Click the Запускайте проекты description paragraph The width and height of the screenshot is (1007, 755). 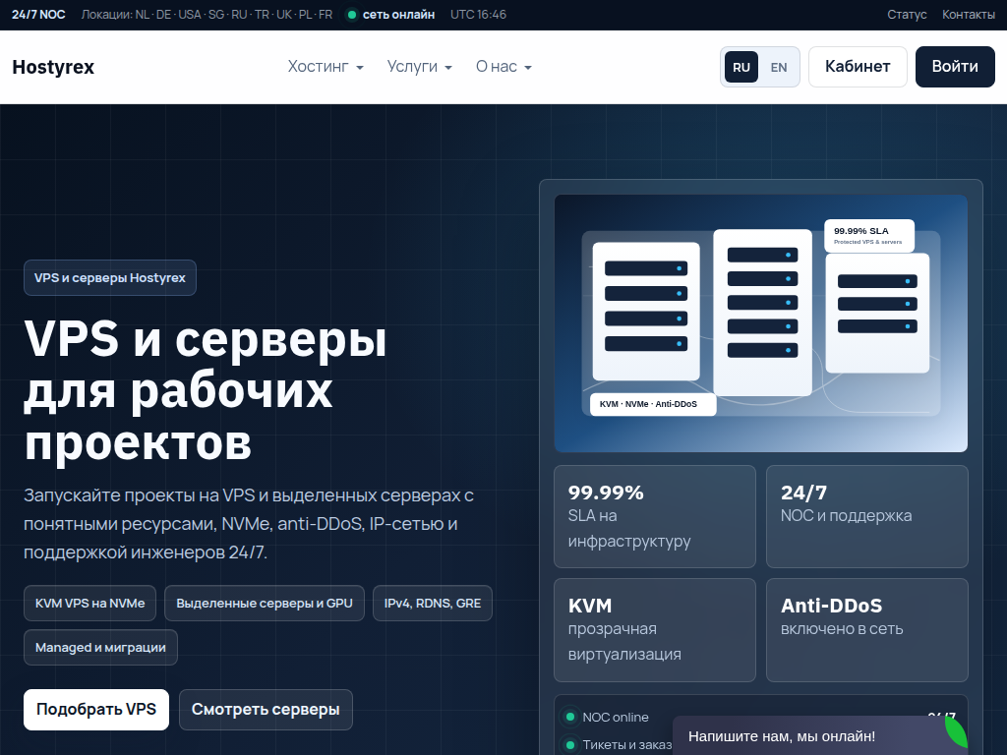click(x=249, y=524)
